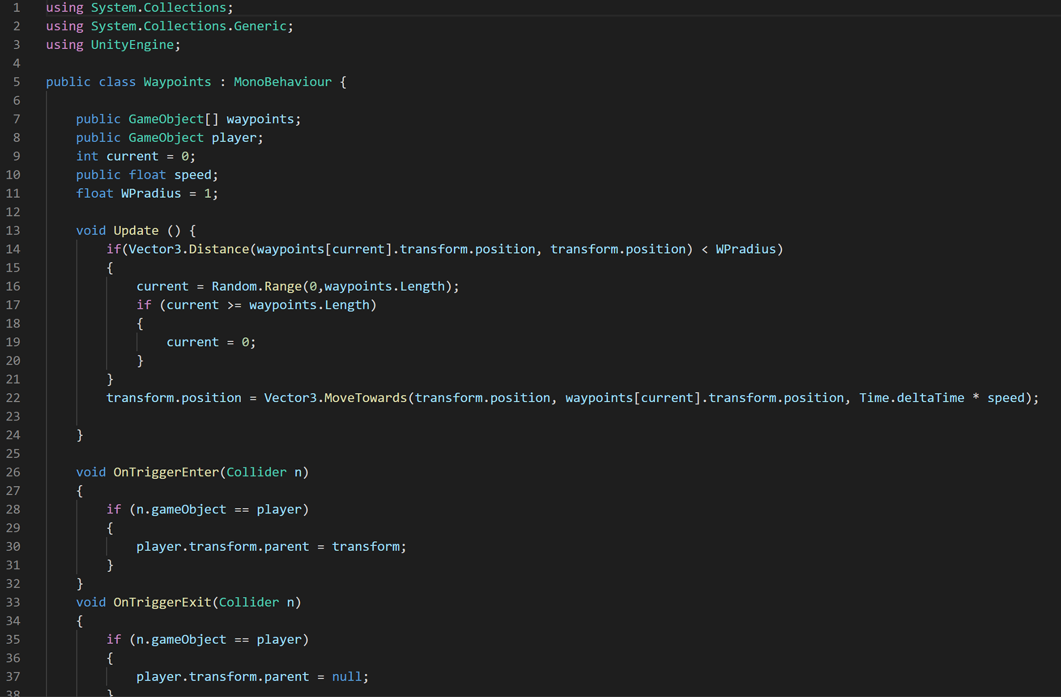The width and height of the screenshot is (1061, 697).
Task: Click line number 1 in the gutter
Action: 17,8
